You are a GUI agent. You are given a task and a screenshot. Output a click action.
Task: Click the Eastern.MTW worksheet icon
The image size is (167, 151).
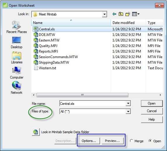36,40
